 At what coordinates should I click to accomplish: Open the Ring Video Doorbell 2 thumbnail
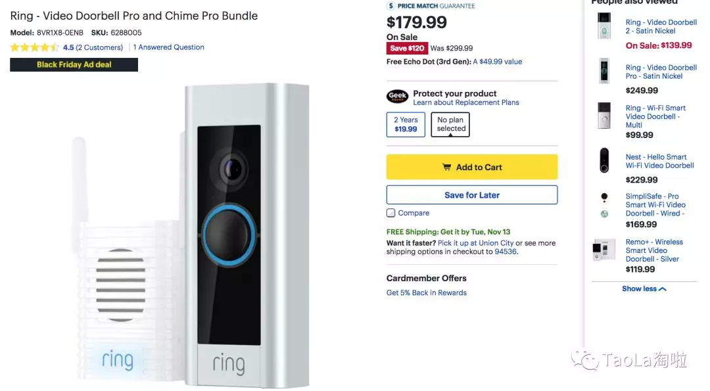604,27
